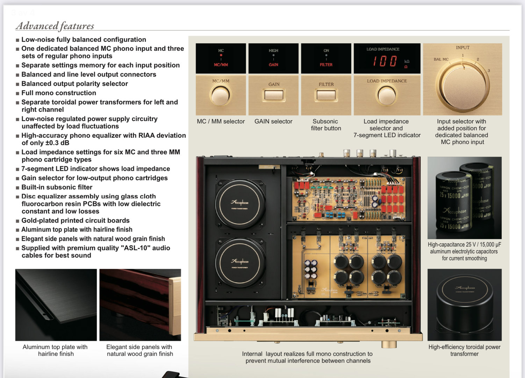The width and height of the screenshot is (525, 378).
Task: Click 'GAIN selector' caption
Action: 273,121
